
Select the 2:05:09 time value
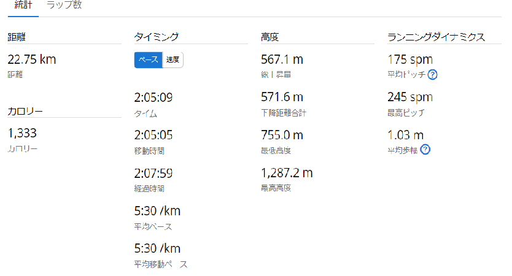[x=153, y=98]
